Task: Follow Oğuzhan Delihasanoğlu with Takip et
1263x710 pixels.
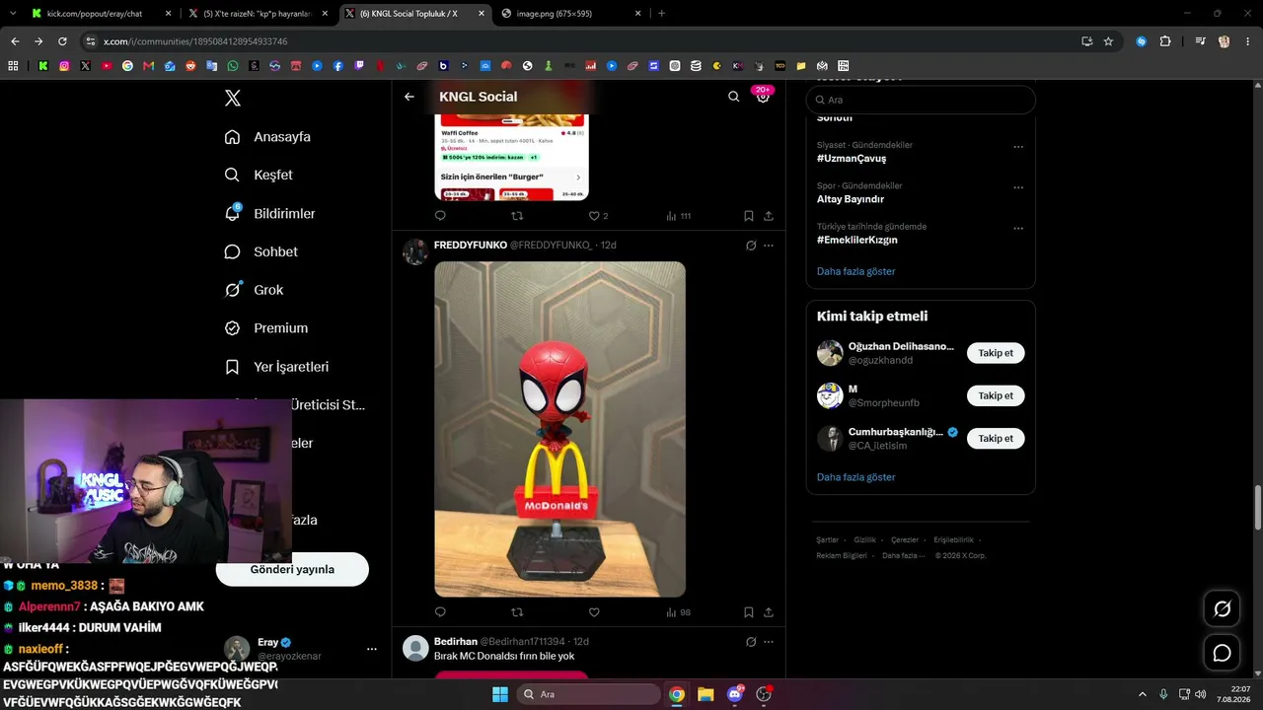Action: pos(996,353)
